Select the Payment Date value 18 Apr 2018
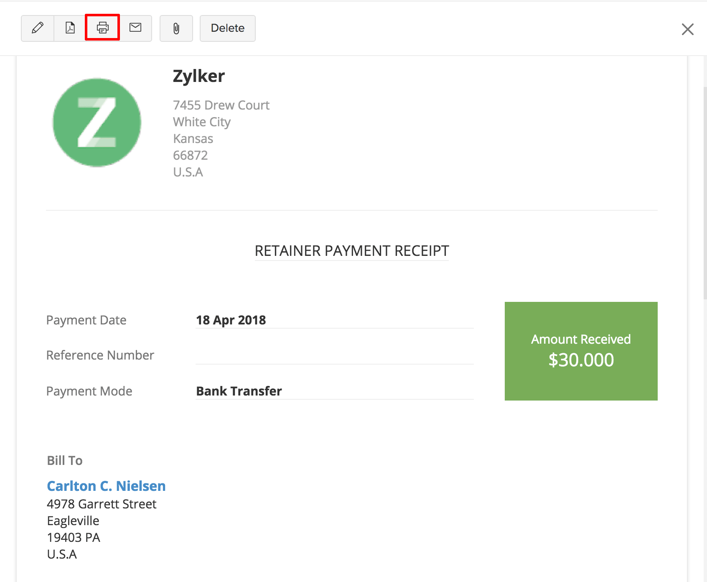Screen dimensions: 707x582 click(231, 320)
